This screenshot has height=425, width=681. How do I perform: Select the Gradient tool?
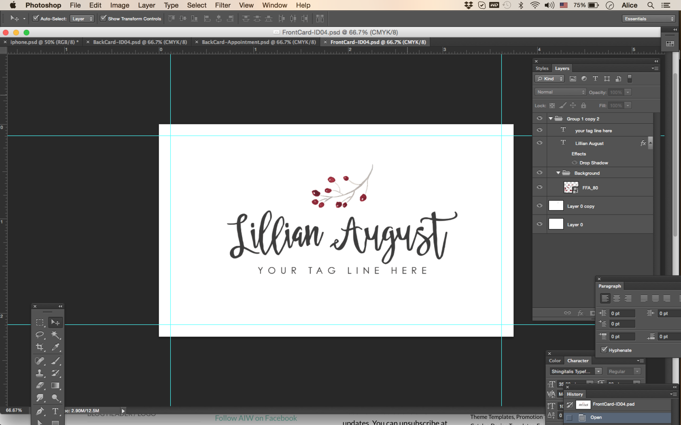[x=55, y=385]
